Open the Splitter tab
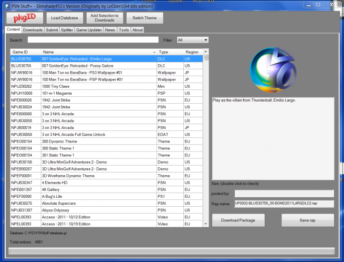 pos(67,30)
